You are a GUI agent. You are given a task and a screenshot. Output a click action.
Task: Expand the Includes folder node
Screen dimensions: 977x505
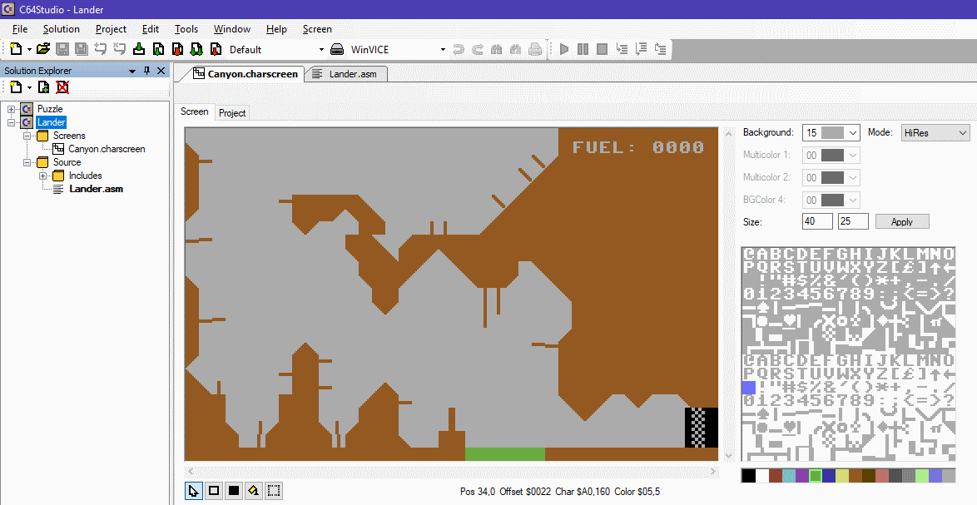(43, 176)
